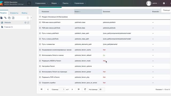Viewport: 171px width, 96px height.
Task: Switch to the Файлы tab
Action: (x=24, y=13)
